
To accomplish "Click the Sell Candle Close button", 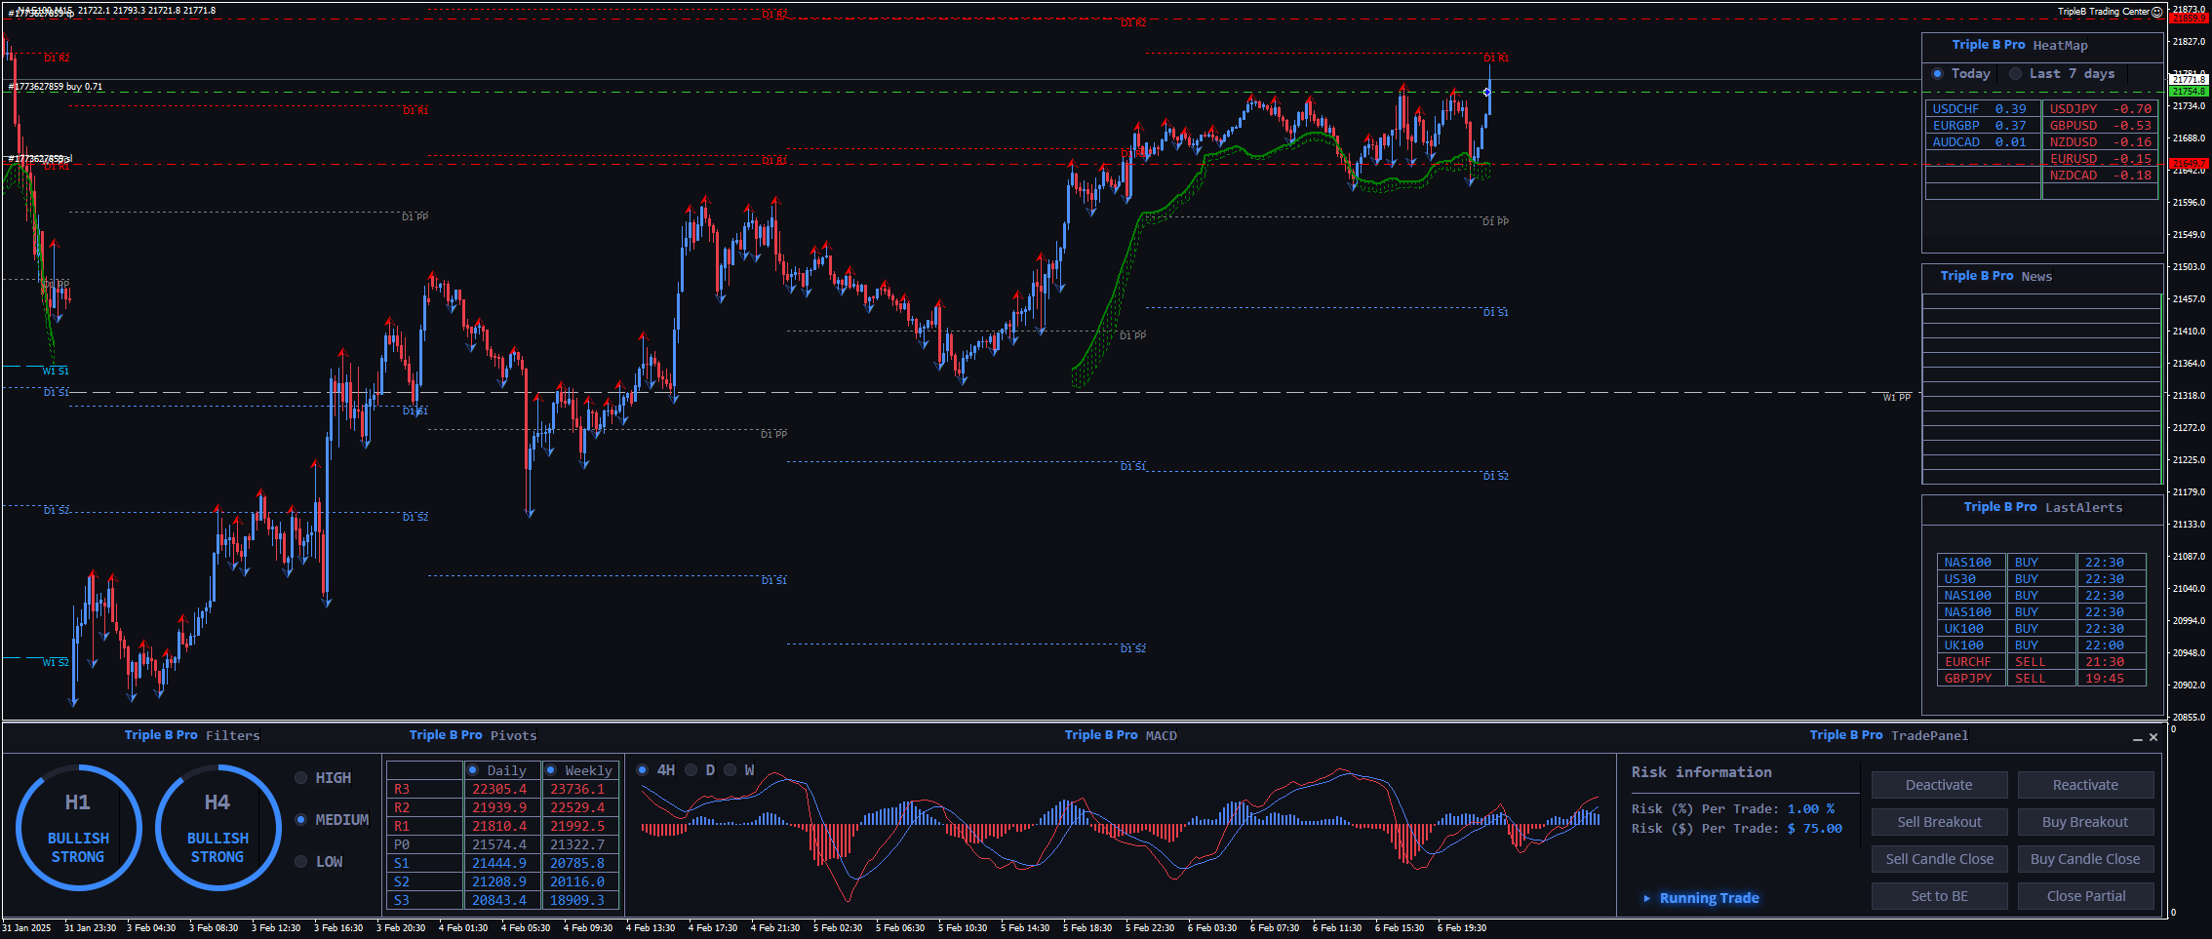I will tap(1939, 859).
